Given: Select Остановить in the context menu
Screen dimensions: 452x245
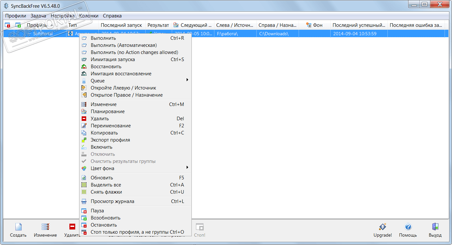Looking at the screenshot, I should [135, 225].
